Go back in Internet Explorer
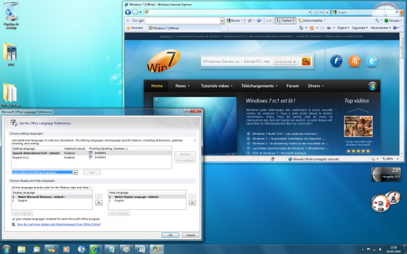Image resolution: width=407 pixels, height=254 pixels. 128,12
